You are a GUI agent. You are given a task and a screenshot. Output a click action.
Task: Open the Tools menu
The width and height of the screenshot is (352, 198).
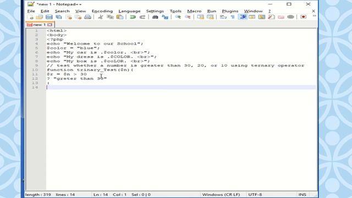click(x=175, y=11)
